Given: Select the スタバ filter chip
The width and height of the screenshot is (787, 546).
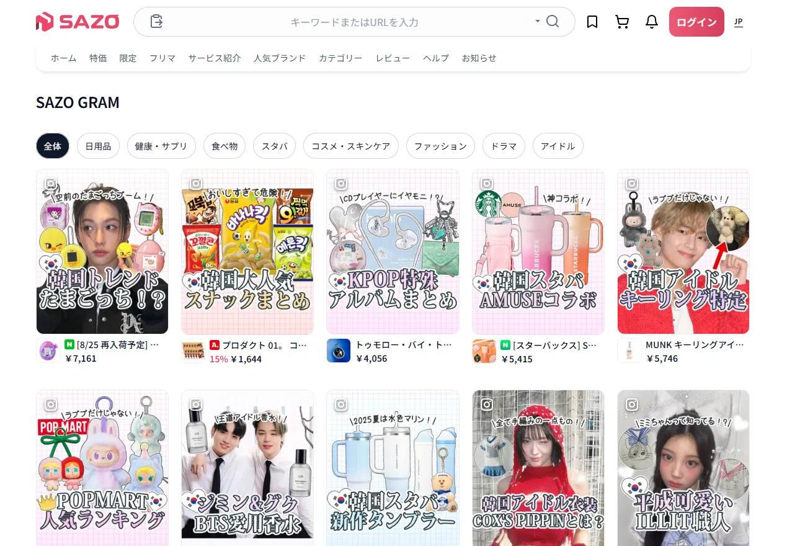Looking at the screenshot, I should (275, 146).
